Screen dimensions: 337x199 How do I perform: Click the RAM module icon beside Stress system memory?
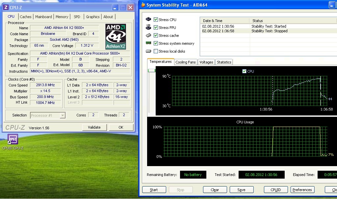[148, 43]
